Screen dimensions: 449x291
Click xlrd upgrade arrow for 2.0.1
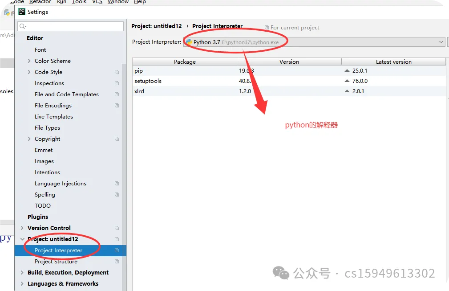[x=347, y=91]
